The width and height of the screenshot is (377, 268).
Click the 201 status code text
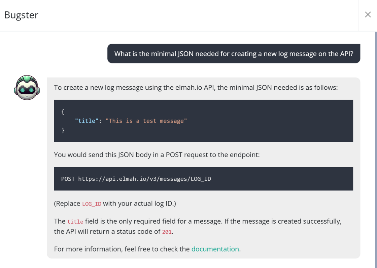[167, 232]
